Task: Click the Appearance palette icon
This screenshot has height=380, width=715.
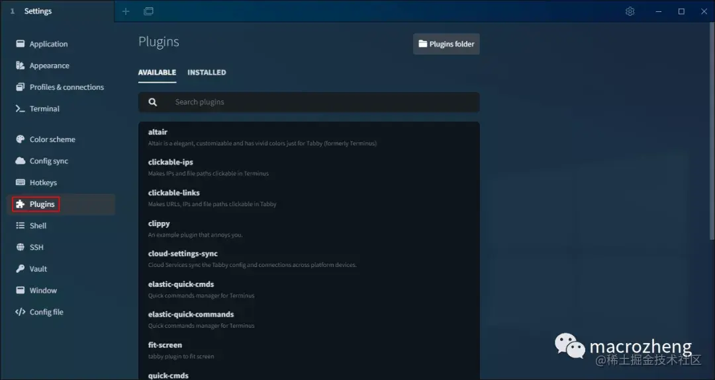Action: tap(20, 65)
